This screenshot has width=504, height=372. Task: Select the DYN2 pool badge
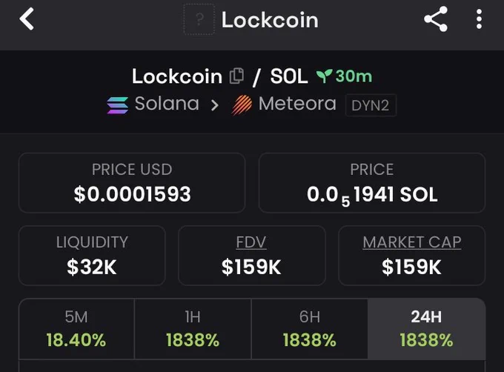[371, 105]
